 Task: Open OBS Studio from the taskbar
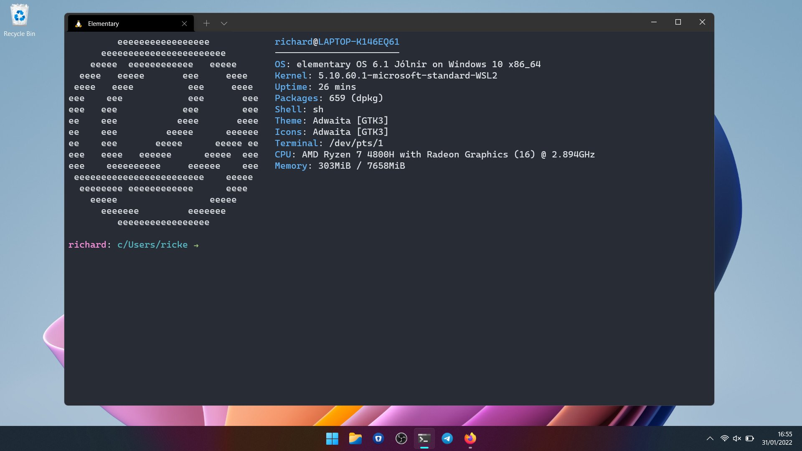pos(401,438)
